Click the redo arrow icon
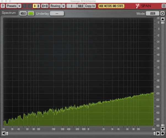The height and width of the screenshot is (138, 166). (x=30, y=6)
